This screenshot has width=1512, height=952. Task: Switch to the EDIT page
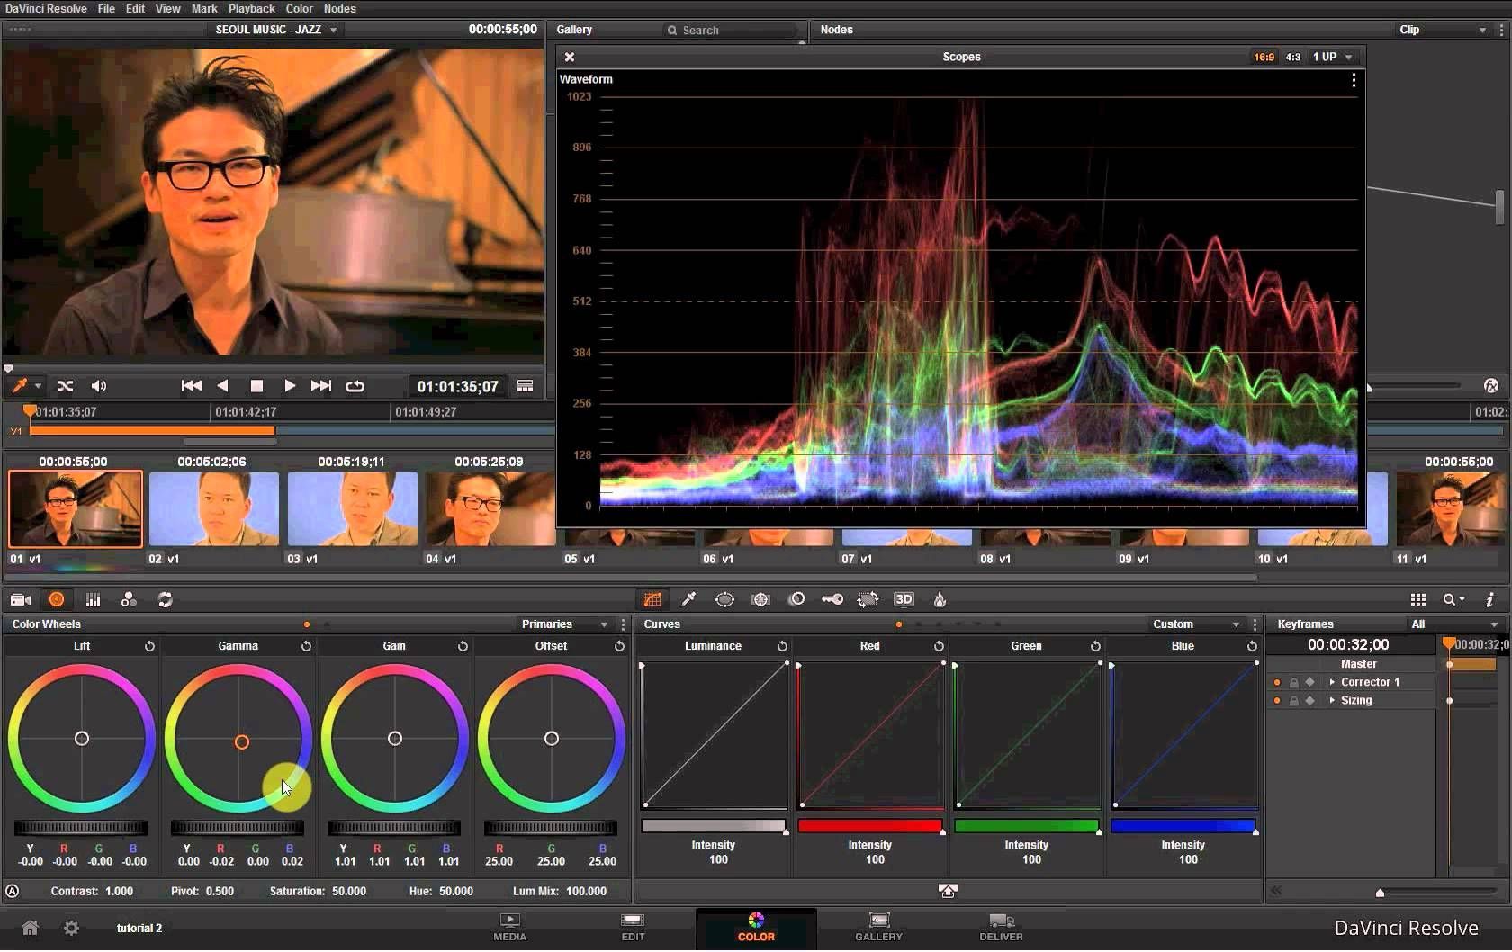632,928
